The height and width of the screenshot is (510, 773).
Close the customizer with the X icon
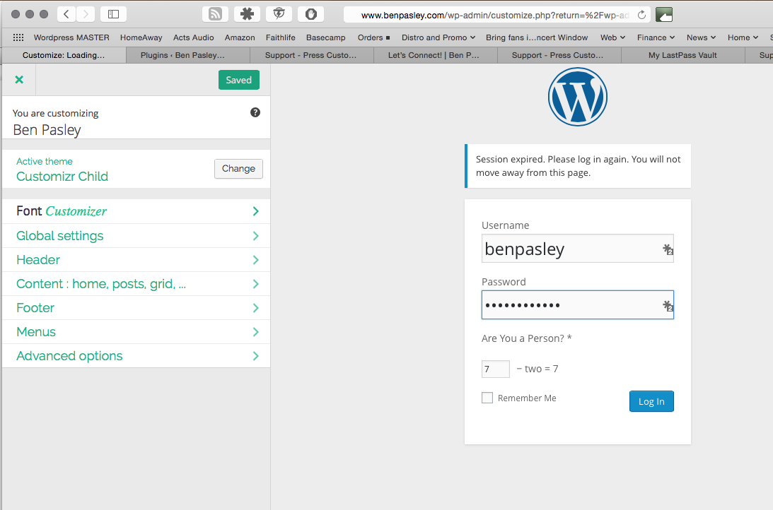[x=19, y=81]
